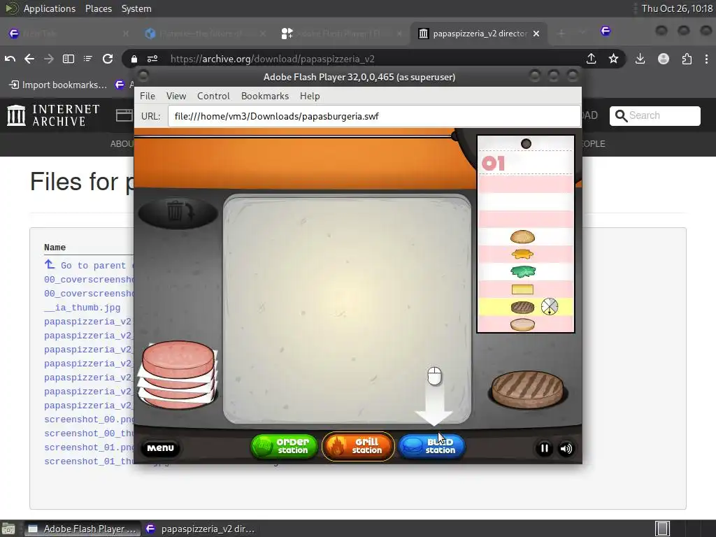Open site settings tune icon in address bar

click(x=152, y=59)
